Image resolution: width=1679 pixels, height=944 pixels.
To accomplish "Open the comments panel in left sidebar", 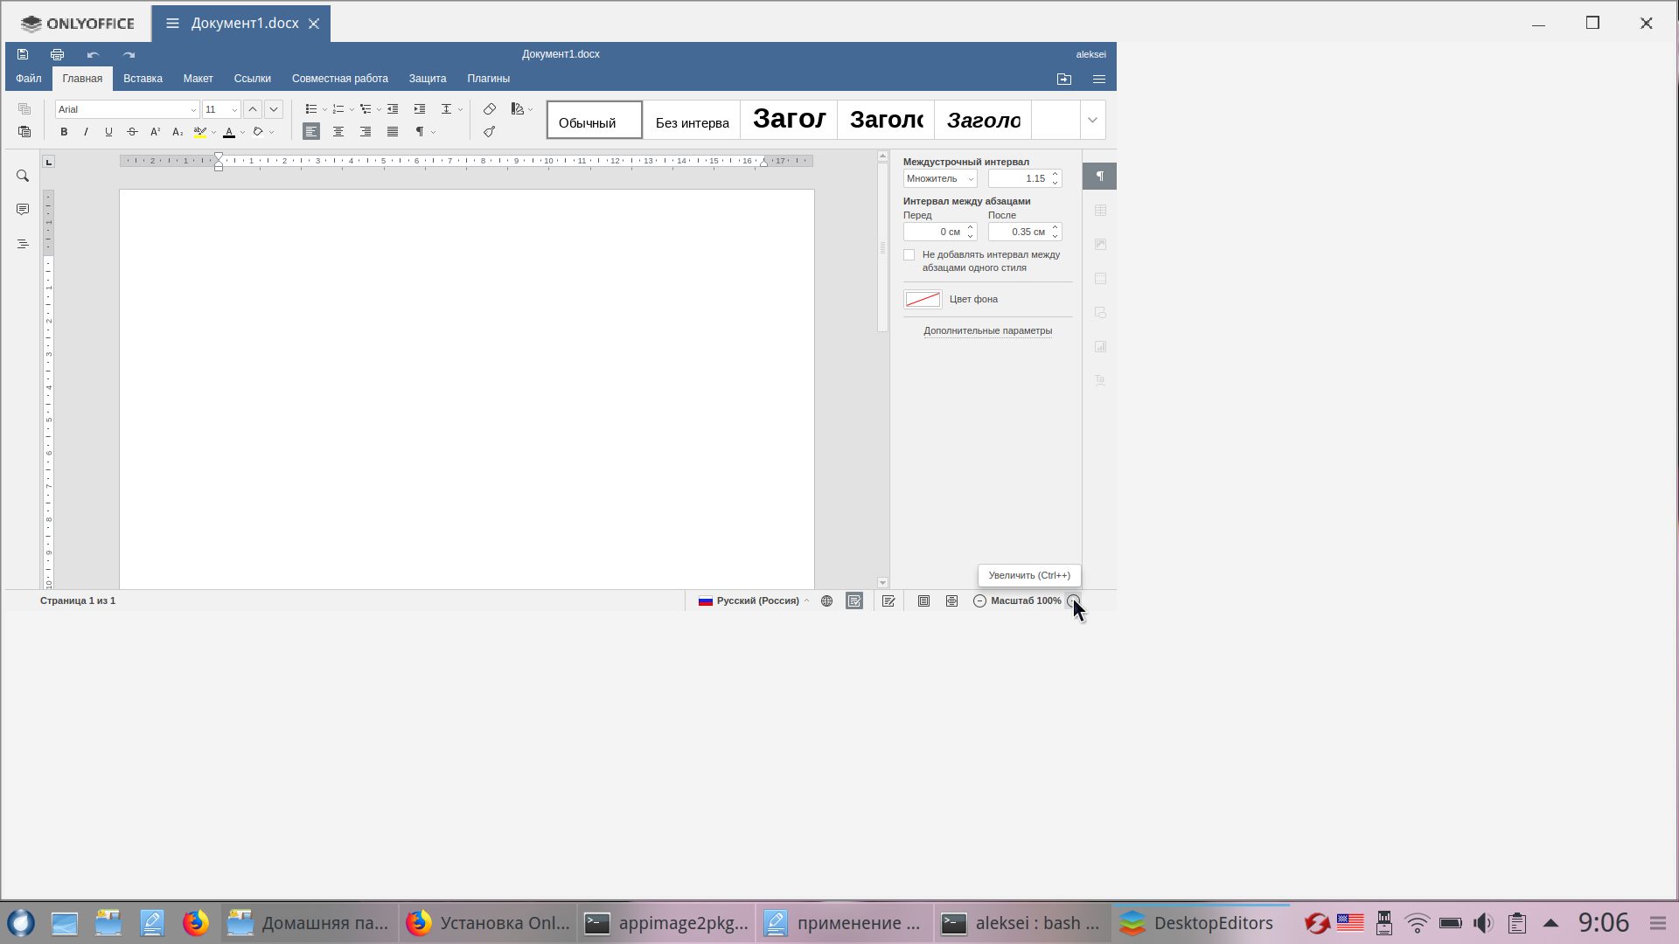I will [x=23, y=210].
